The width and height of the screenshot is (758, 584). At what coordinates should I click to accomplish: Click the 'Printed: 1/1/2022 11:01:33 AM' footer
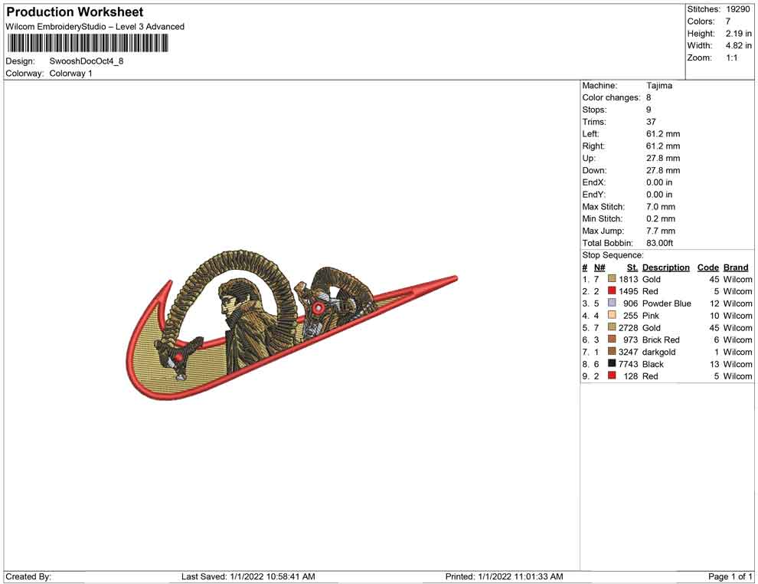504,576
